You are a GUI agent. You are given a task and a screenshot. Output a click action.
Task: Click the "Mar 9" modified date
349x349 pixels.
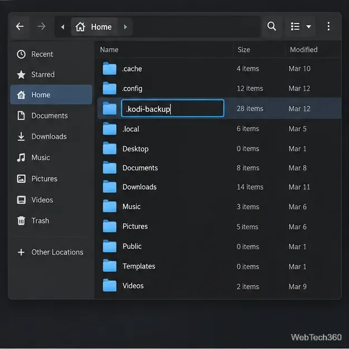[298, 286]
